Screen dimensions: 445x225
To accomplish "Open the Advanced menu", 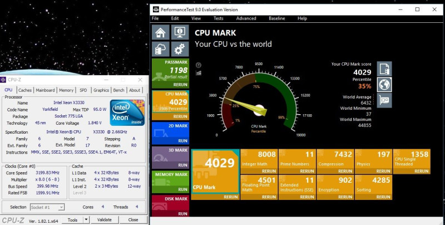I will (246, 18).
